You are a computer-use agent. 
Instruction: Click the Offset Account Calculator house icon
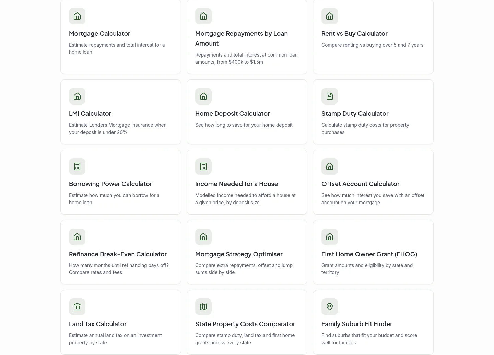click(330, 167)
